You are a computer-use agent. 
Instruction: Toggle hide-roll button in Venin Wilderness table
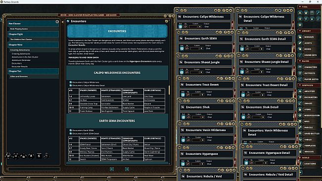188,140
